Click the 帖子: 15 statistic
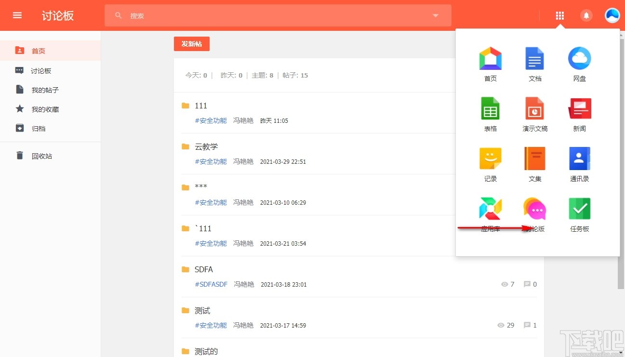Screen dimensions: 625x357 tap(295, 75)
